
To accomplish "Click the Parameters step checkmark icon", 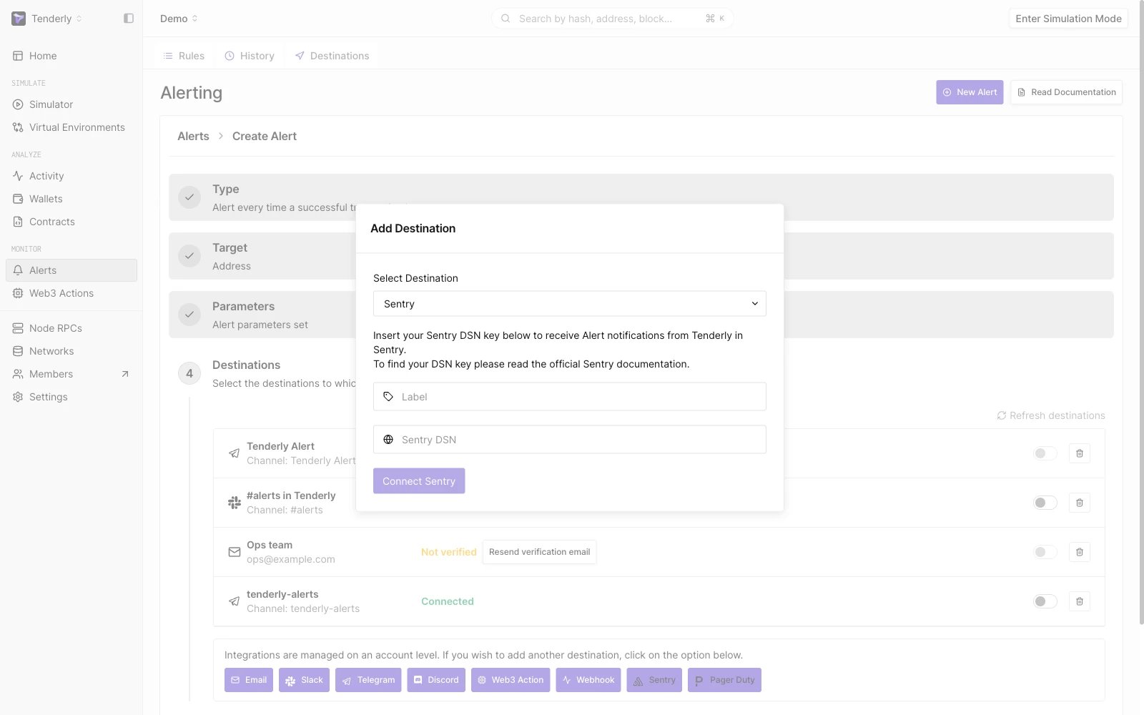I will 189,314.
